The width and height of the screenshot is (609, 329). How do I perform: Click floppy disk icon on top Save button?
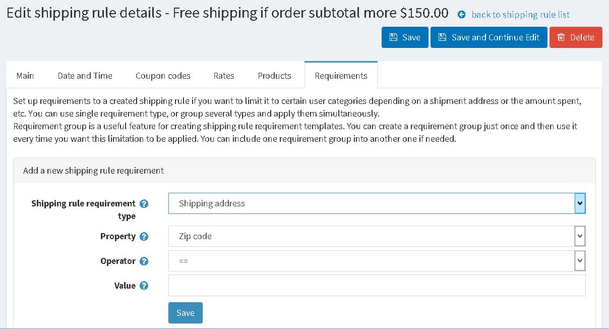click(x=393, y=37)
